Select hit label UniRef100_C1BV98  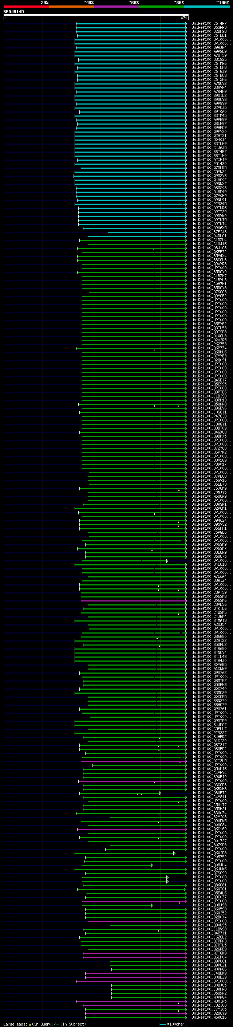pos(209,929)
